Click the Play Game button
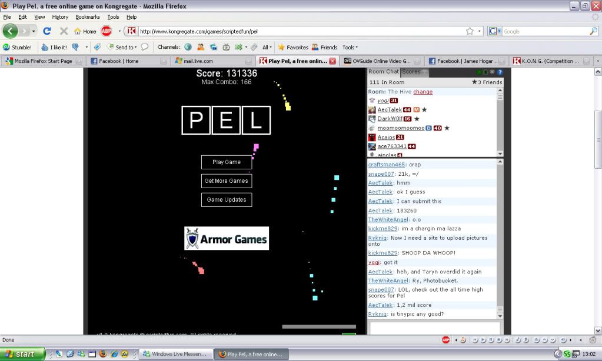The width and height of the screenshot is (602, 361). [x=227, y=162]
